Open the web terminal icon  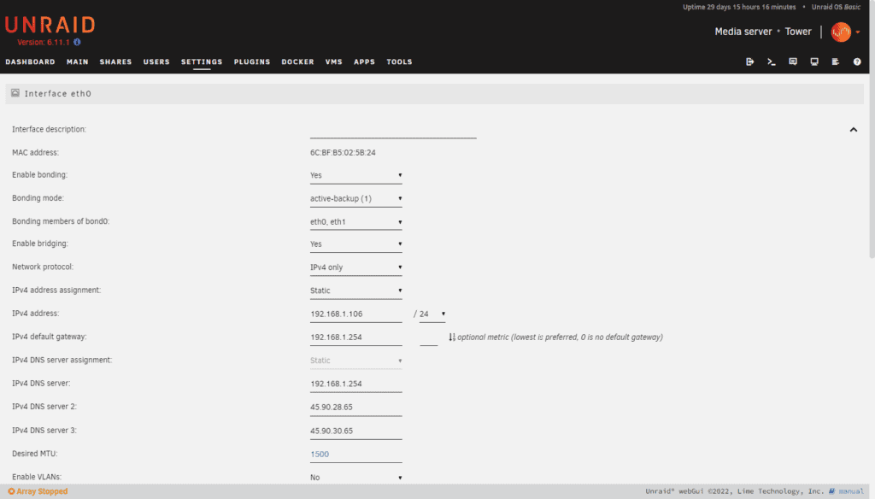pos(772,62)
